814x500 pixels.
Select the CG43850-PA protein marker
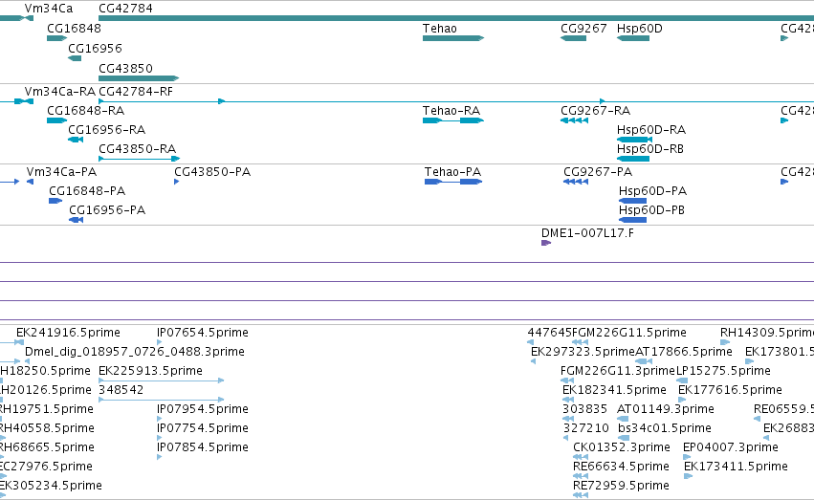[x=177, y=182]
